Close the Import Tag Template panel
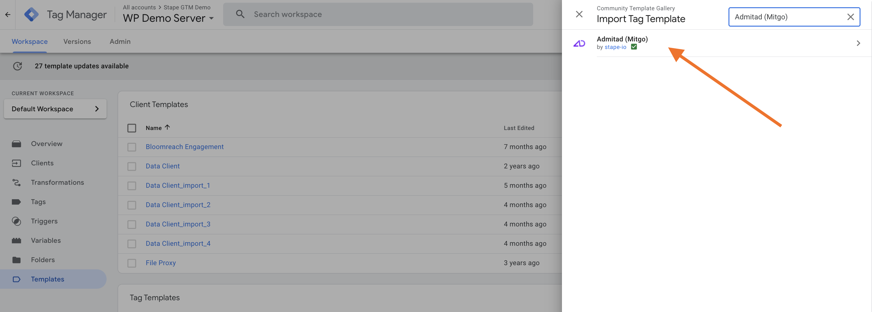872x312 pixels. (579, 14)
